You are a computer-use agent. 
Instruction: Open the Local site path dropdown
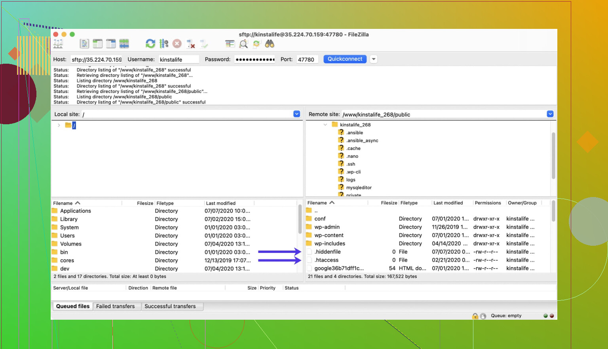tap(296, 114)
